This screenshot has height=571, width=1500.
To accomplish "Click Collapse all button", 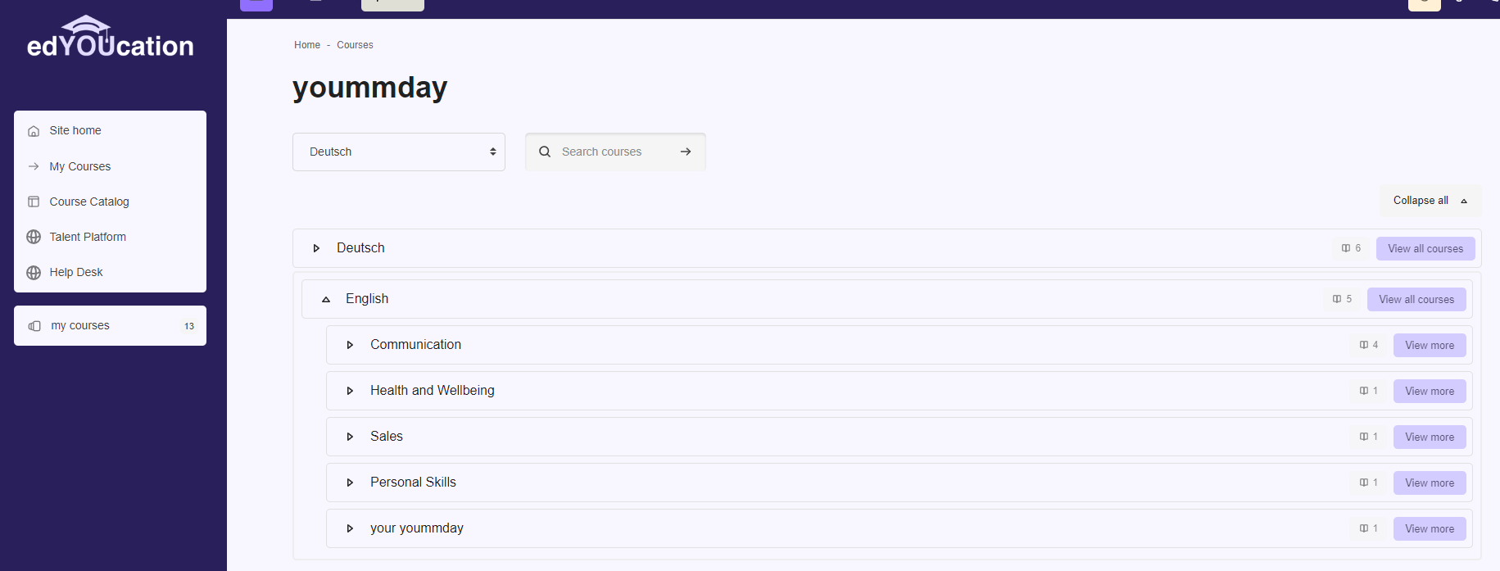I will tap(1430, 201).
